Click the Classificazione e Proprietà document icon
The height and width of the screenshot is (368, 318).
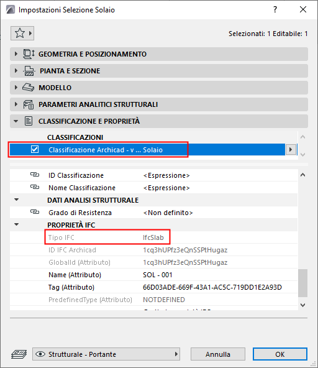[29, 121]
